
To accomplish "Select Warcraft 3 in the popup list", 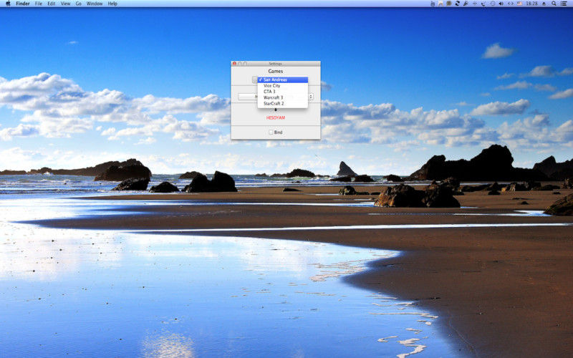I will click(282, 97).
